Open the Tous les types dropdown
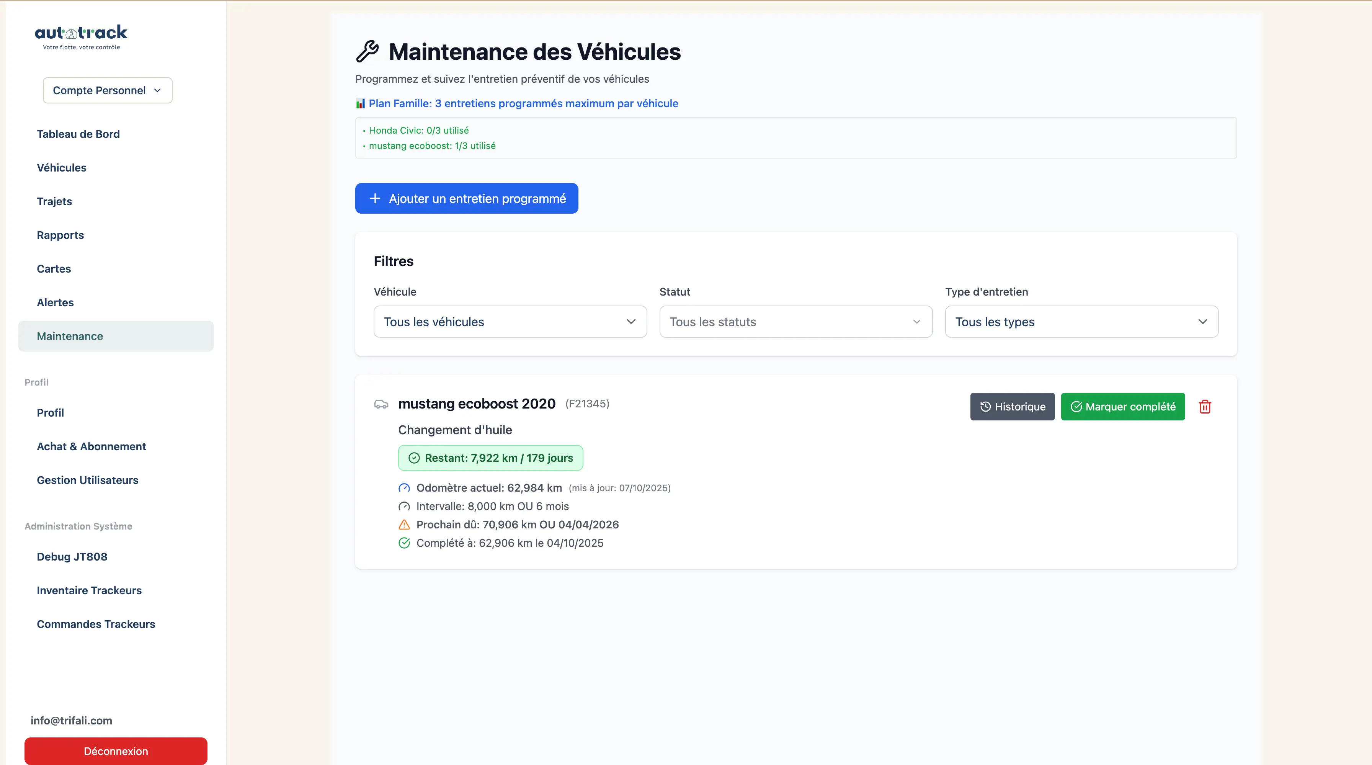This screenshot has height=765, width=1372. pyautogui.click(x=1082, y=322)
